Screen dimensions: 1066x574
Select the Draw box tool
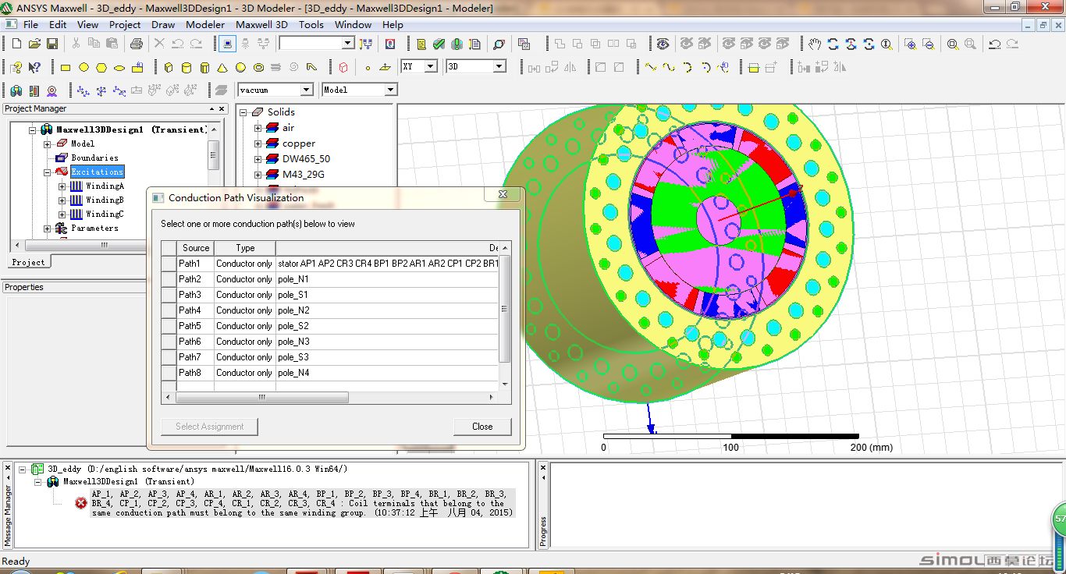[169, 67]
